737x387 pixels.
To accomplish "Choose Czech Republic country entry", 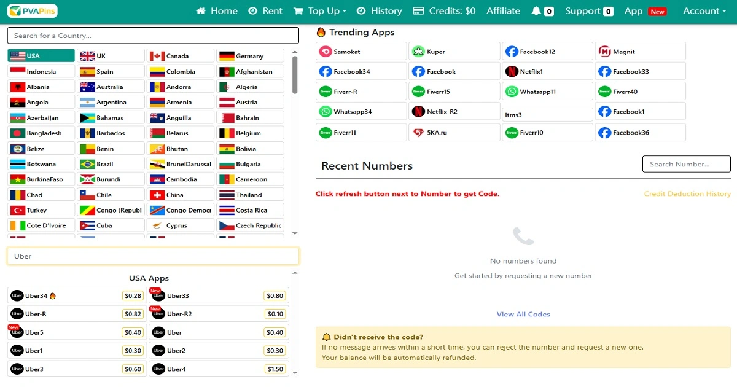I will click(x=251, y=225).
